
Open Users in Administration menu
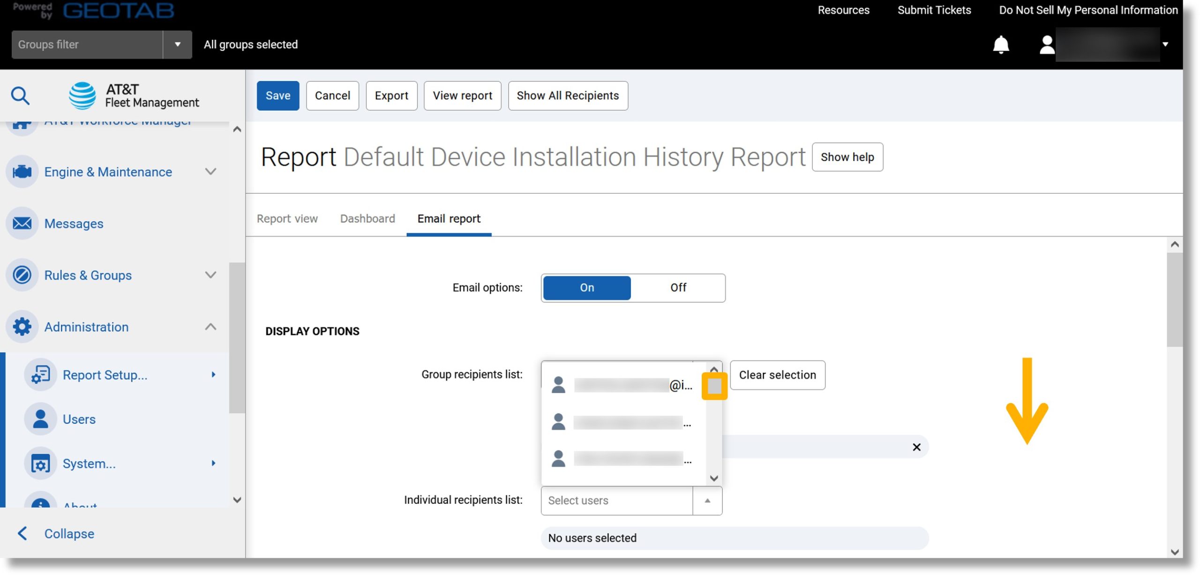tap(79, 419)
